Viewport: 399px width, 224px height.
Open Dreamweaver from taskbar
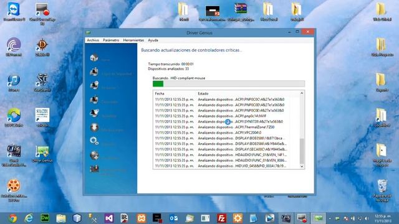pos(45,218)
